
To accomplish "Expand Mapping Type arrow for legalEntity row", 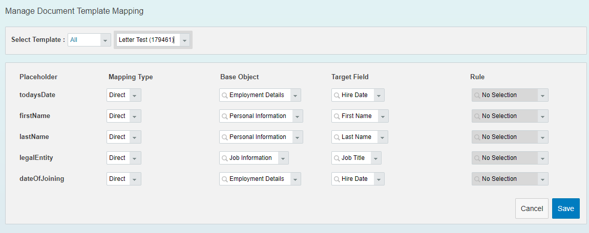I will (x=135, y=158).
